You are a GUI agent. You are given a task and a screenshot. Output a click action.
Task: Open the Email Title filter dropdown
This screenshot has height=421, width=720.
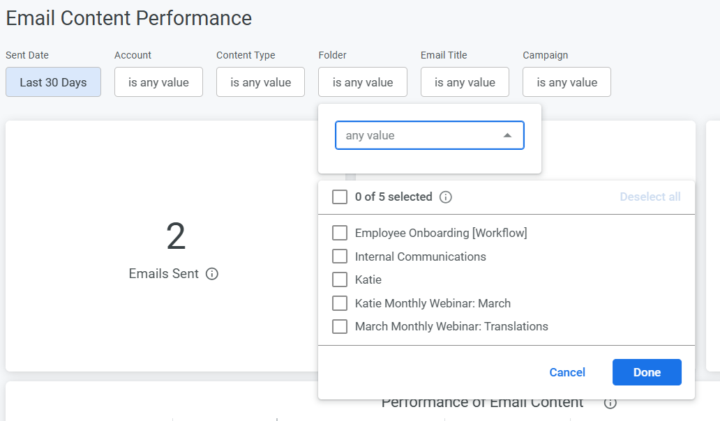tap(465, 82)
